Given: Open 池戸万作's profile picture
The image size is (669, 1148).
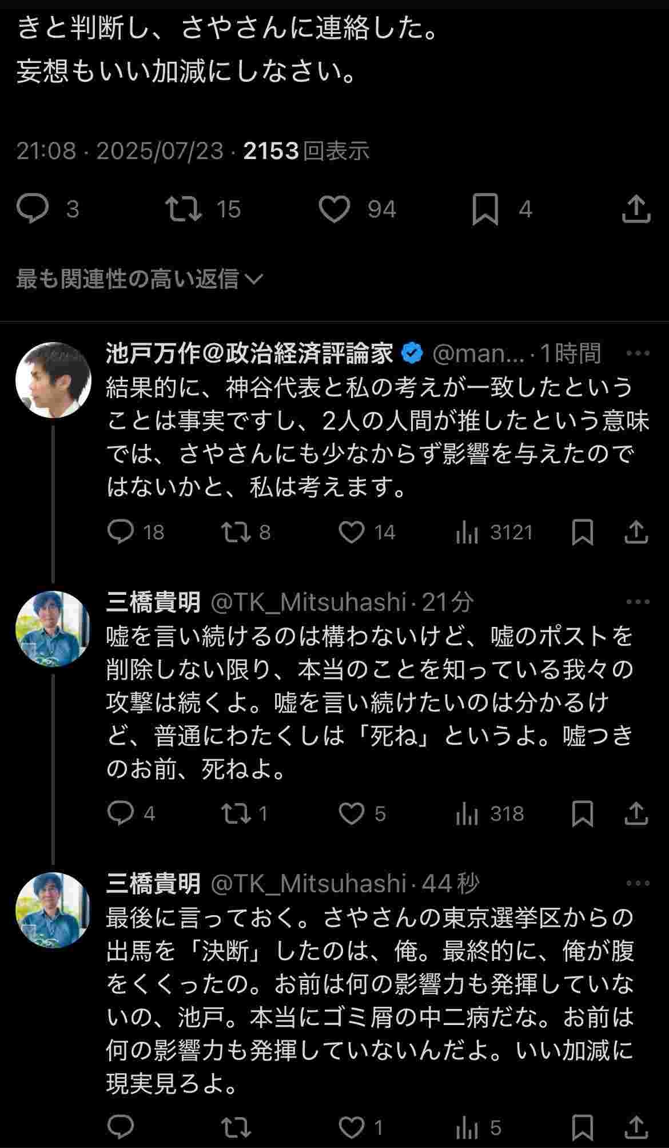Looking at the screenshot, I should coord(53,380).
